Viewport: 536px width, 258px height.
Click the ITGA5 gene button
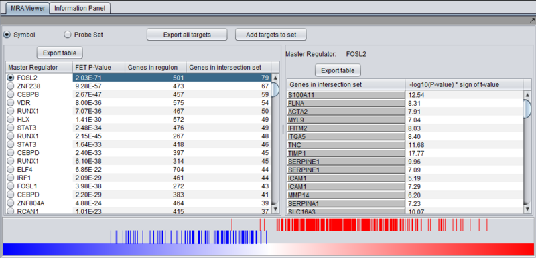pyautogui.click(x=346, y=136)
